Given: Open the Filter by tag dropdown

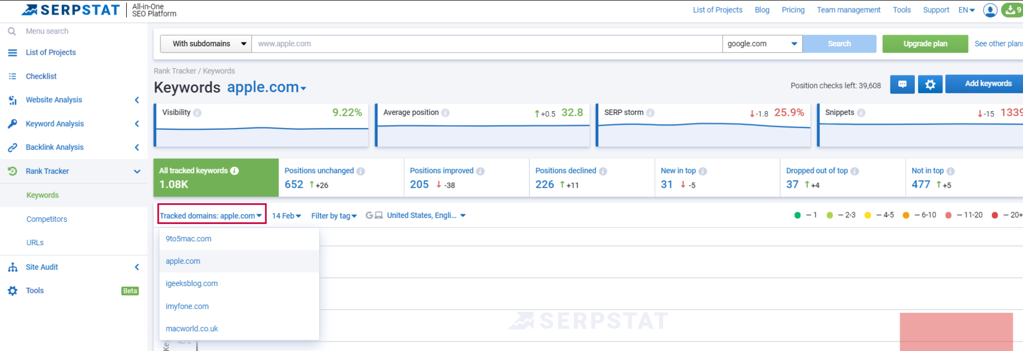Looking at the screenshot, I should point(334,216).
